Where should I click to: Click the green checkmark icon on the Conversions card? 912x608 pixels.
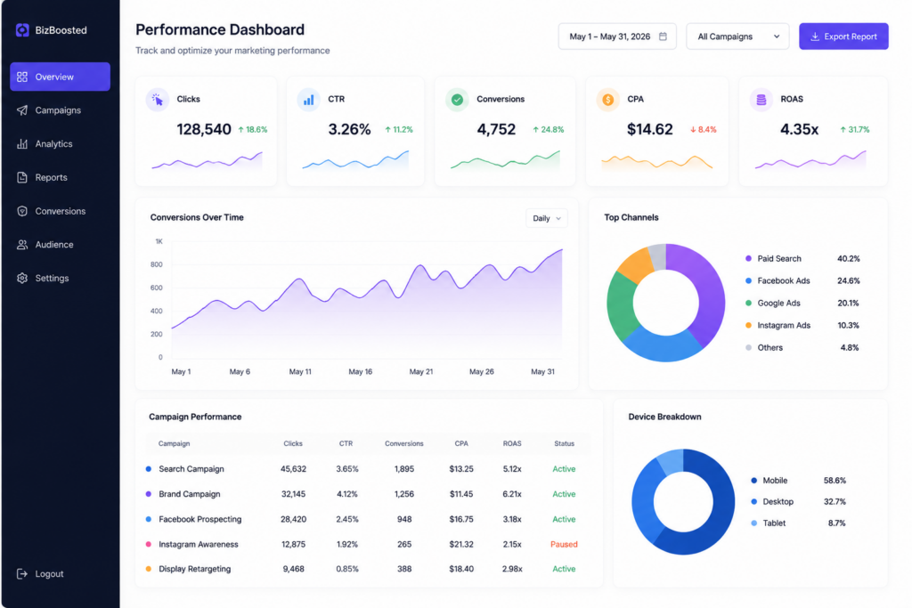(457, 100)
